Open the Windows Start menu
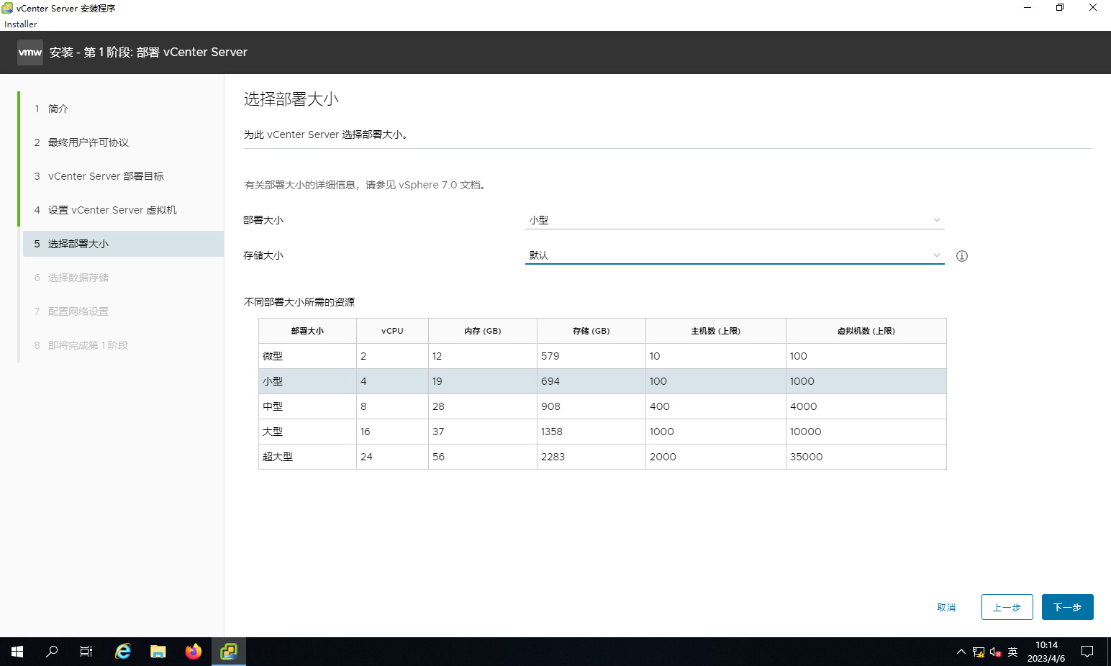Viewport: 1111px width, 666px height. 17,652
